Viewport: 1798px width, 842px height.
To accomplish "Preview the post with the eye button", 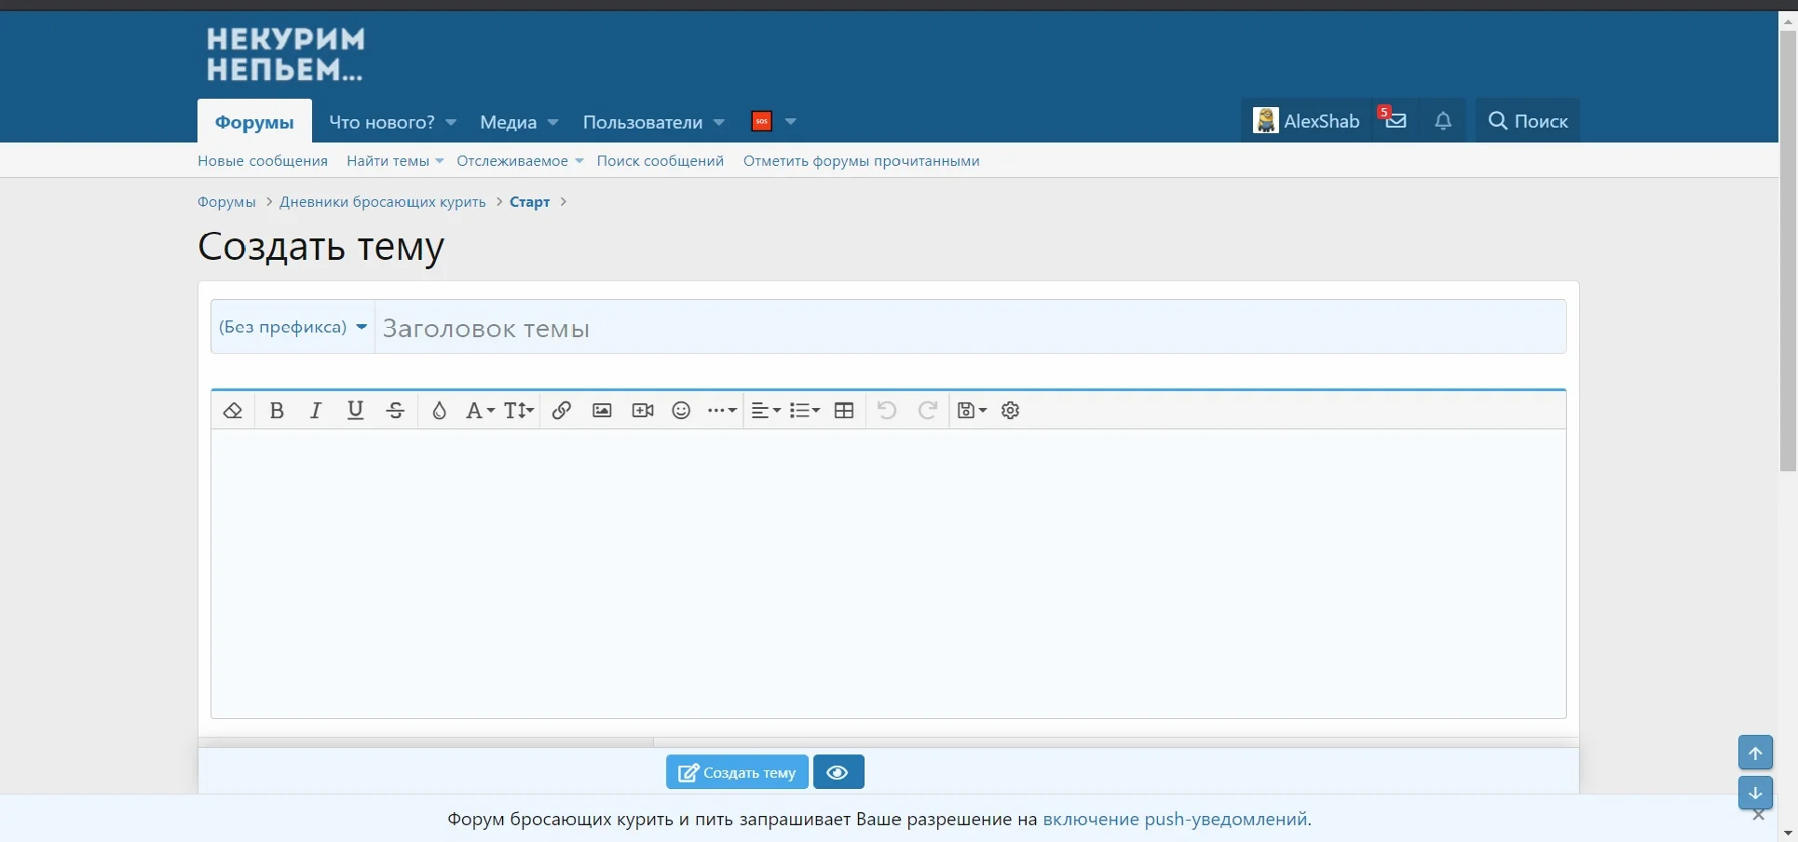I will [838, 772].
